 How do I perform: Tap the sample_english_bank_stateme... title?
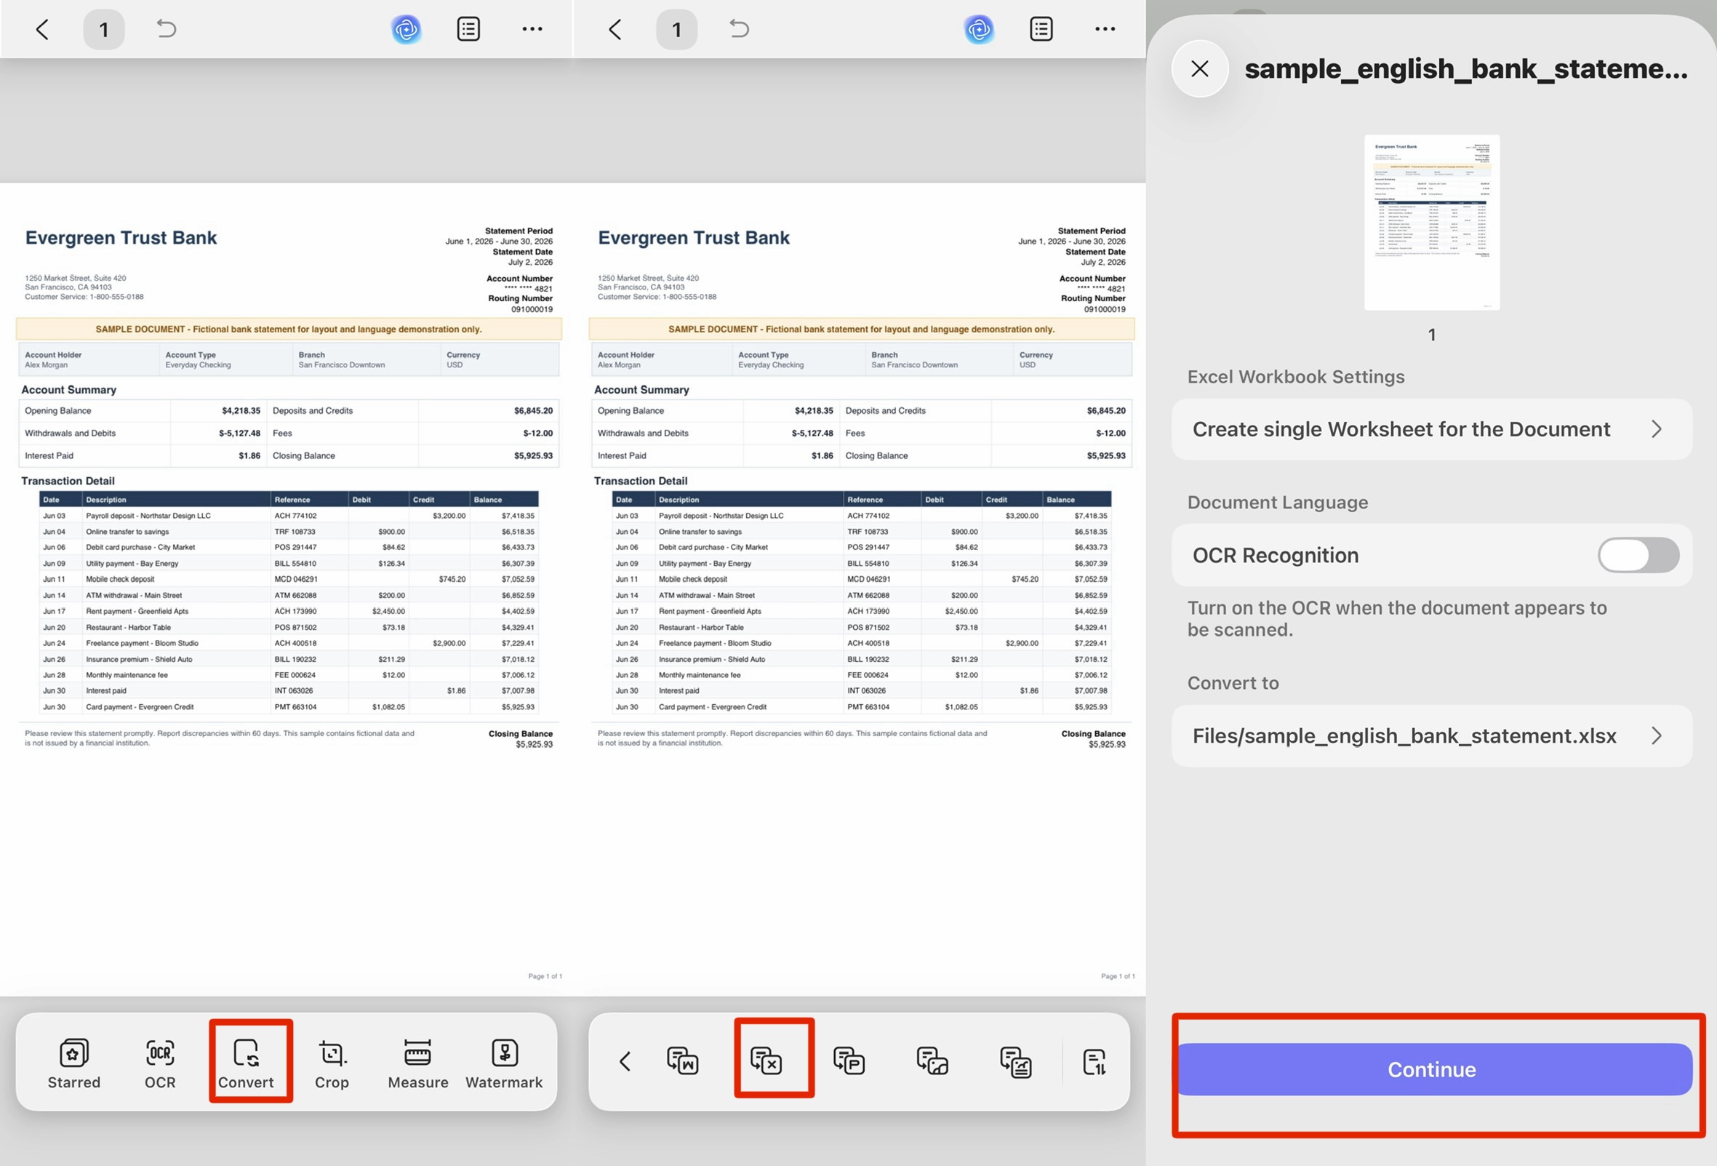click(x=1466, y=68)
